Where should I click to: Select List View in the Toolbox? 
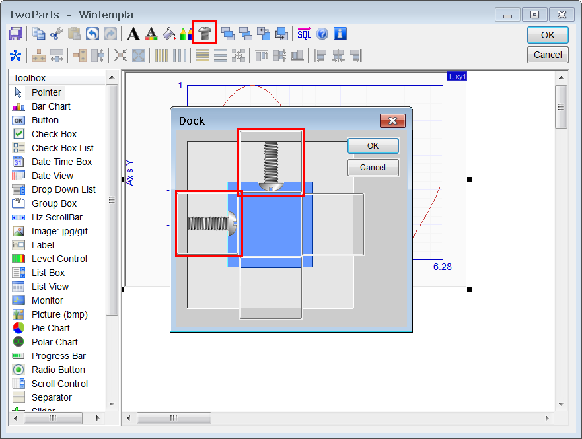pos(50,287)
